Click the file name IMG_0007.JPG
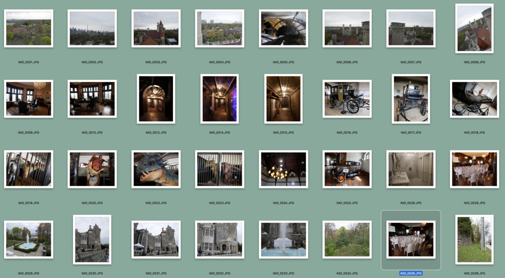The height and width of the screenshot is (278, 505). pyautogui.click(x=411, y=62)
